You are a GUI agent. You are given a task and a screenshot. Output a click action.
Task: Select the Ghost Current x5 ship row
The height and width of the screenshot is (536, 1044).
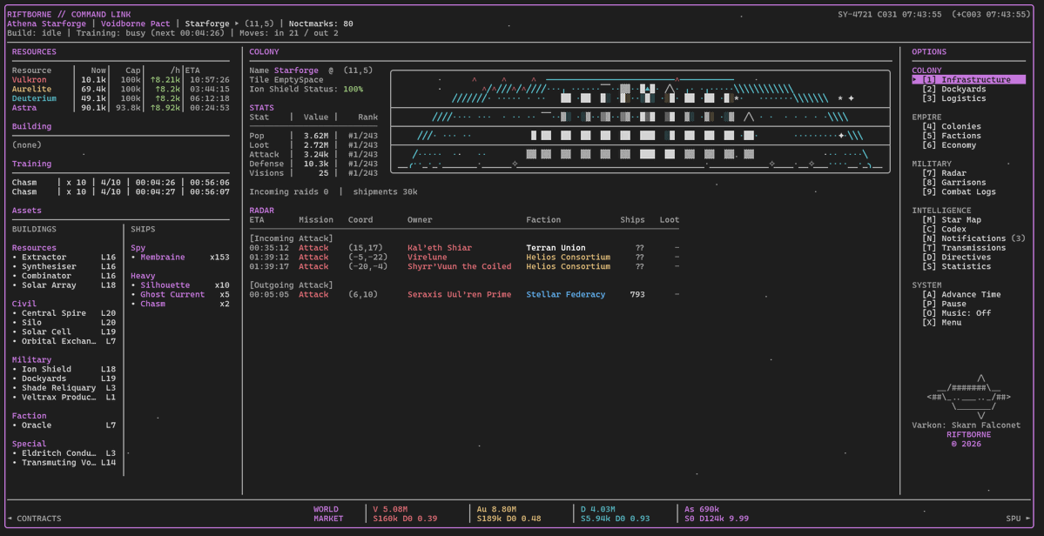coord(180,294)
